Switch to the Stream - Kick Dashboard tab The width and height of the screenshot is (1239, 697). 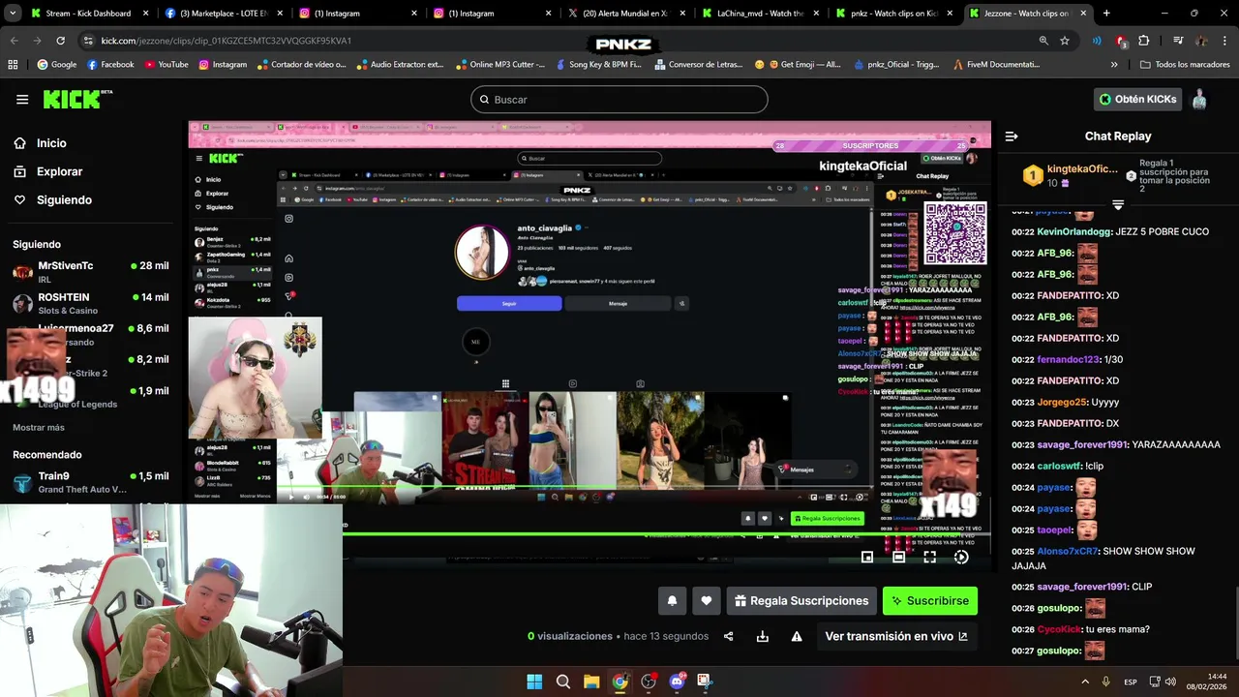[x=88, y=14]
